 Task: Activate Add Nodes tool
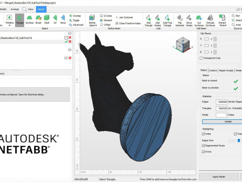coord(157,21)
